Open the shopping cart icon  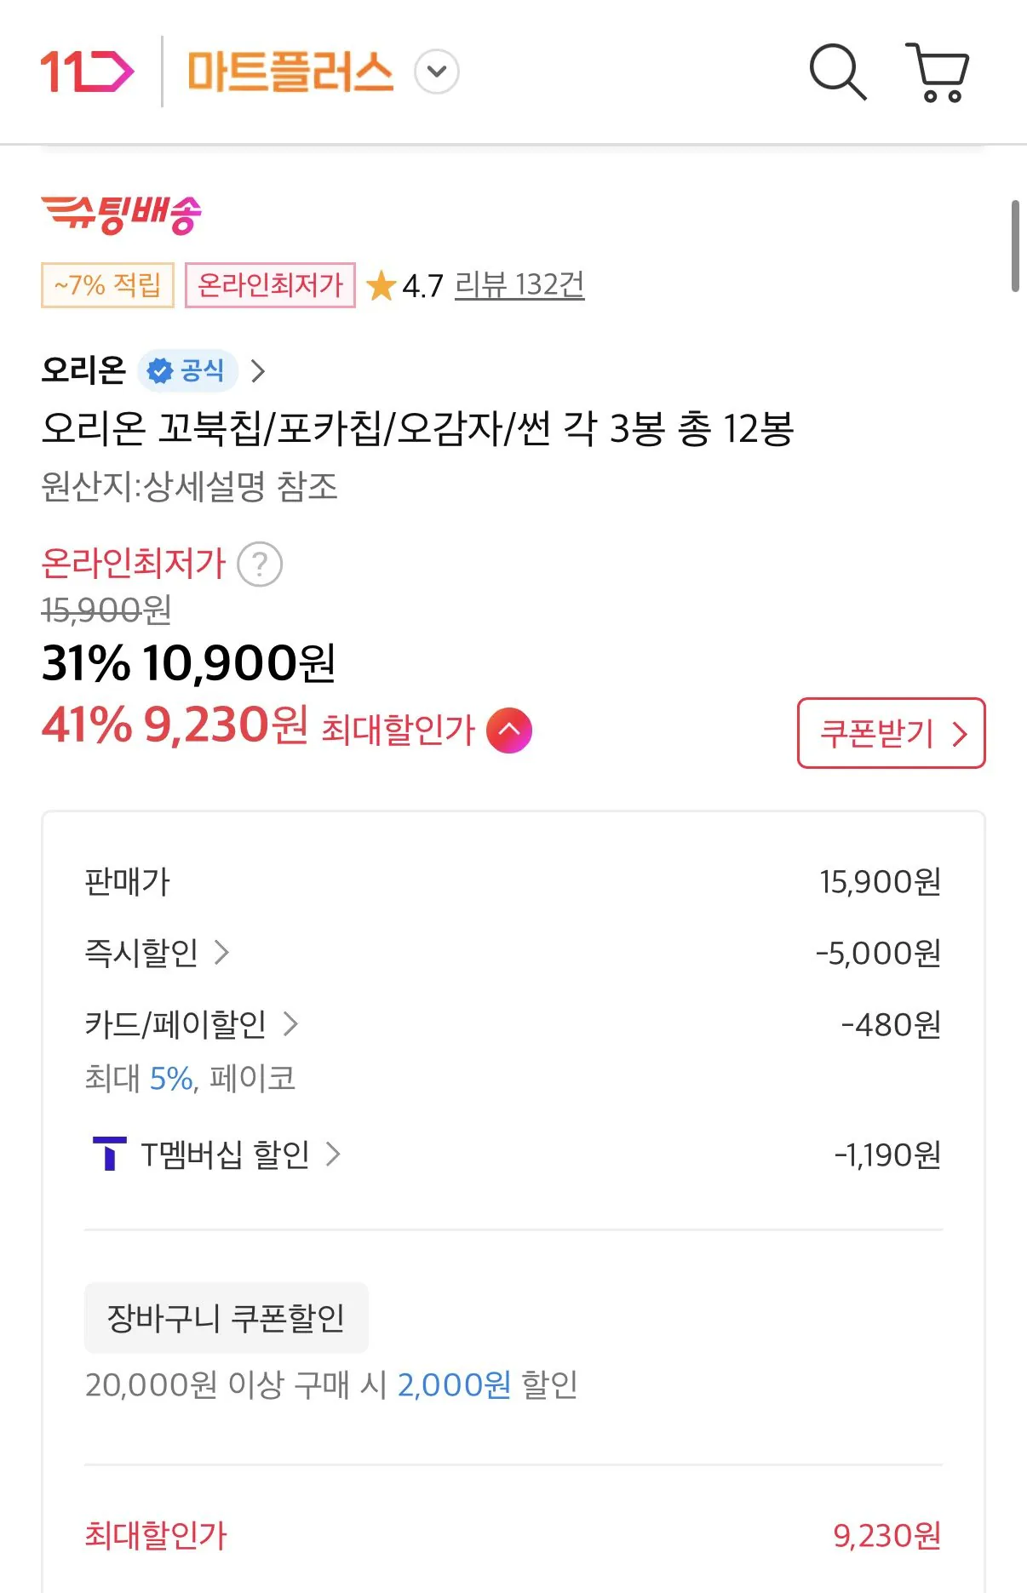[938, 72]
